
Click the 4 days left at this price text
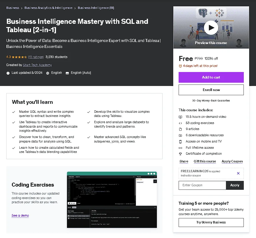pos(200,66)
